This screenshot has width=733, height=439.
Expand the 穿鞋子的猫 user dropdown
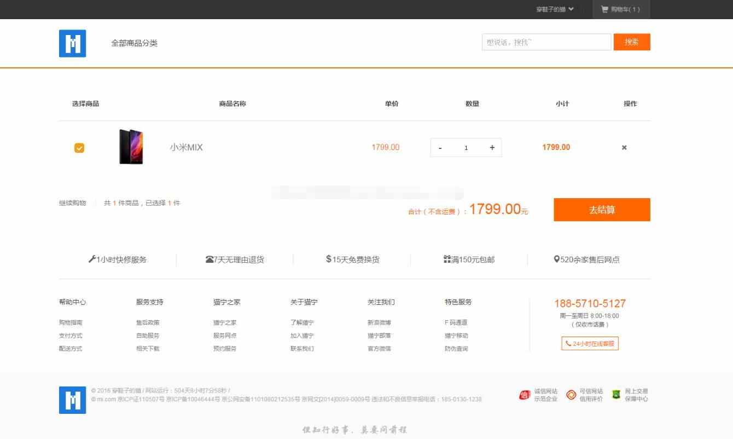(x=555, y=9)
